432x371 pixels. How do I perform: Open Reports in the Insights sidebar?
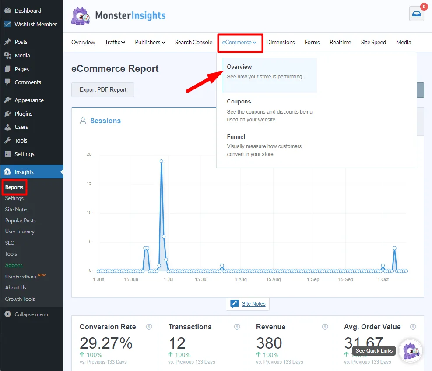pyautogui.click(x=14, y=187)
